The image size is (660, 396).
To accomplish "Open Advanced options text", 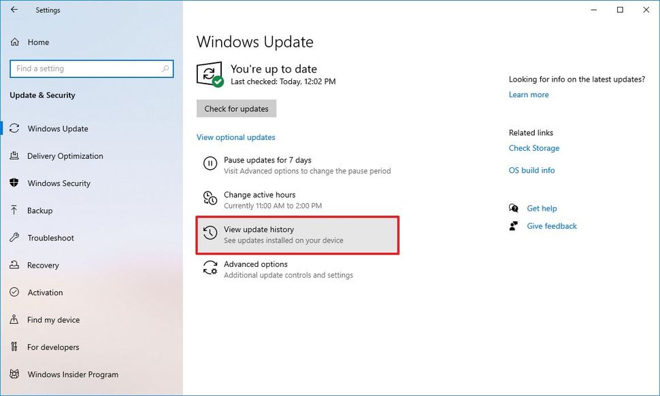I will (256, 264).
